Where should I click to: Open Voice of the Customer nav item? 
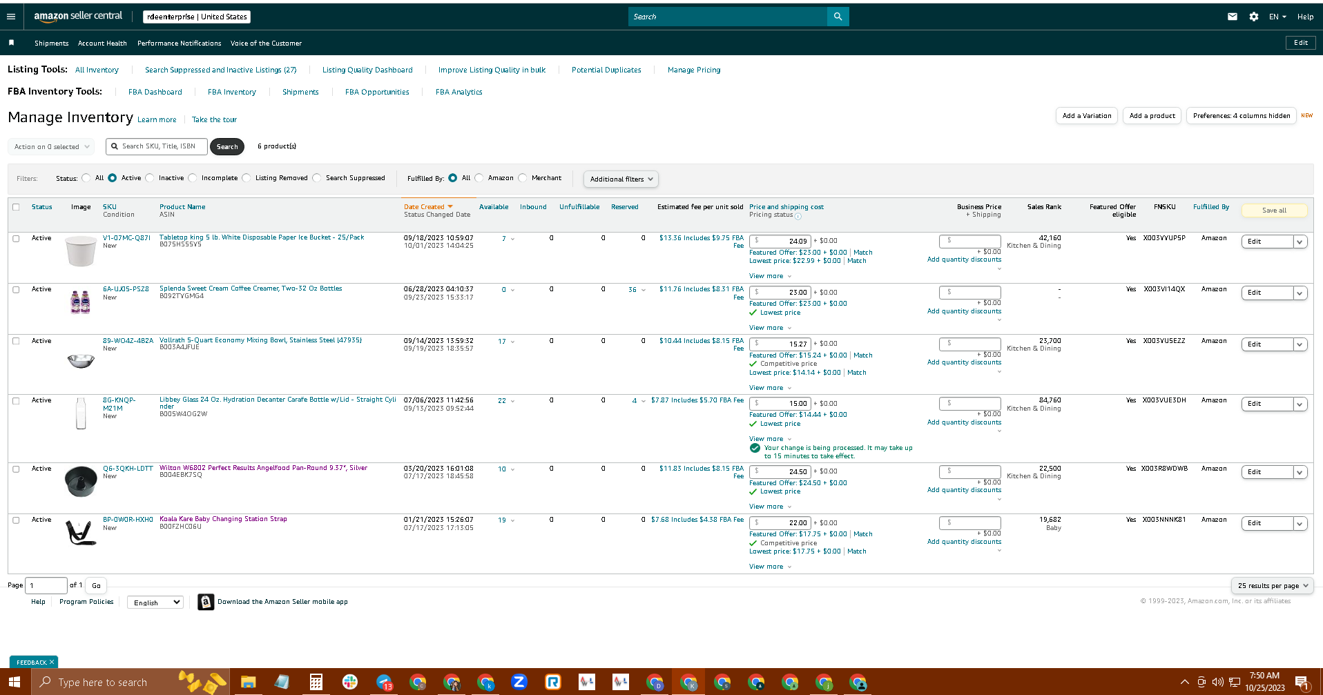tap(266, 43)
